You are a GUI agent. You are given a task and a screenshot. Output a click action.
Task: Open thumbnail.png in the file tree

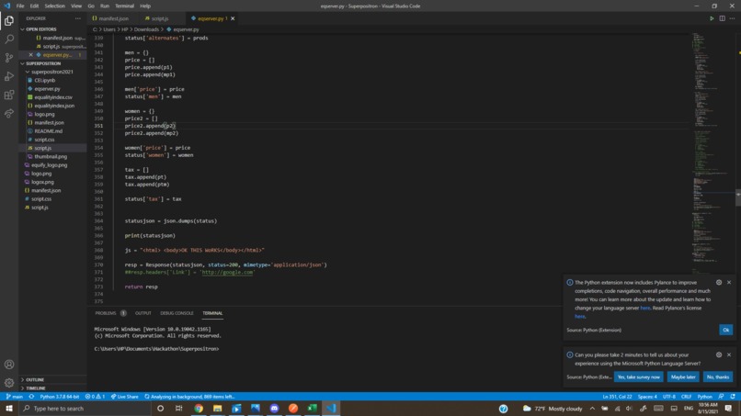coord(52,156)
